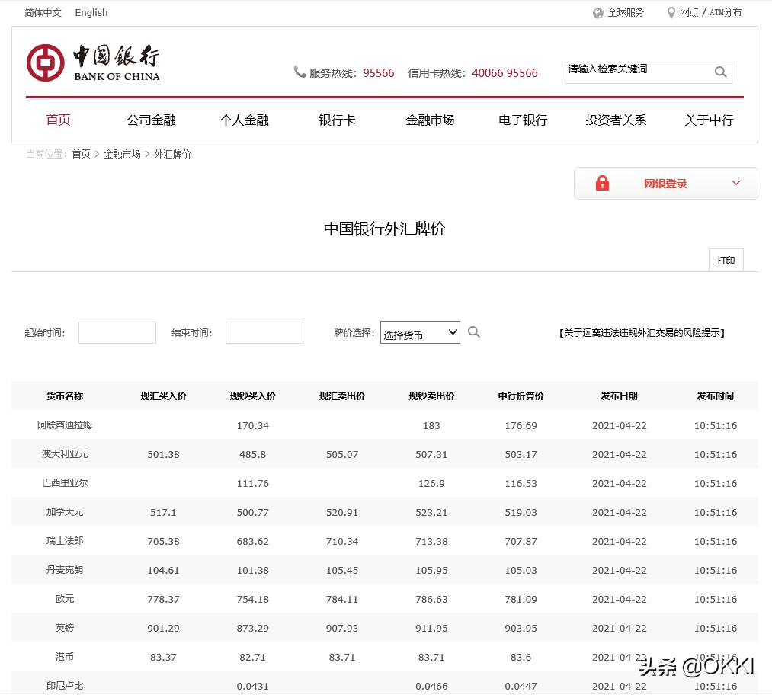Click the 起始时间 start date field
772x695 pixels.
(x=117, y=332)
